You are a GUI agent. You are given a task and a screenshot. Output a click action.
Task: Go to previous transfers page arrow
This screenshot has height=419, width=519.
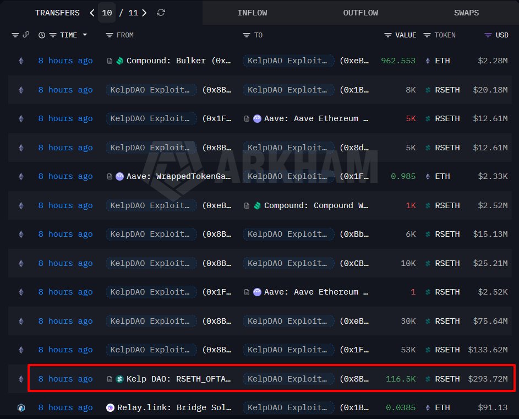92,13
